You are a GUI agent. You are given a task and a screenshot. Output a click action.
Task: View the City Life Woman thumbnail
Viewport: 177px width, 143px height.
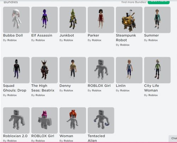(157, 70)
